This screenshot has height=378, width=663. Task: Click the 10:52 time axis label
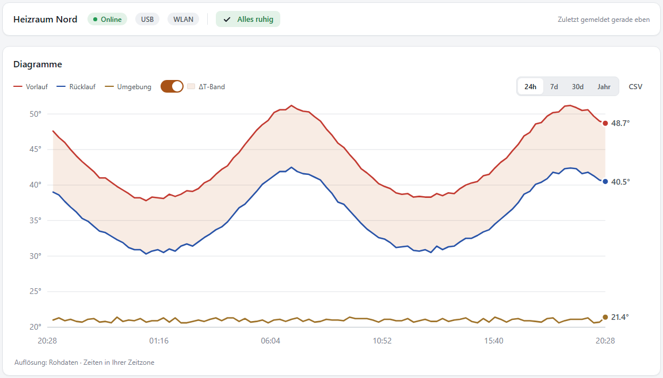coord(382,341)
